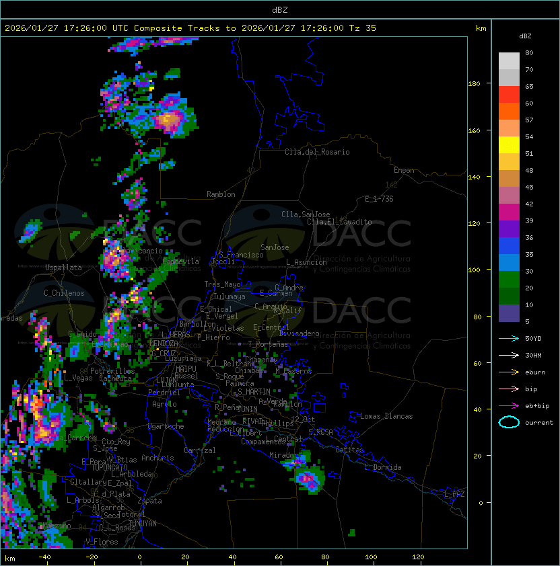Click the slate 5–10 dBZ color band
560x566 pixels.
click(509, 313)
